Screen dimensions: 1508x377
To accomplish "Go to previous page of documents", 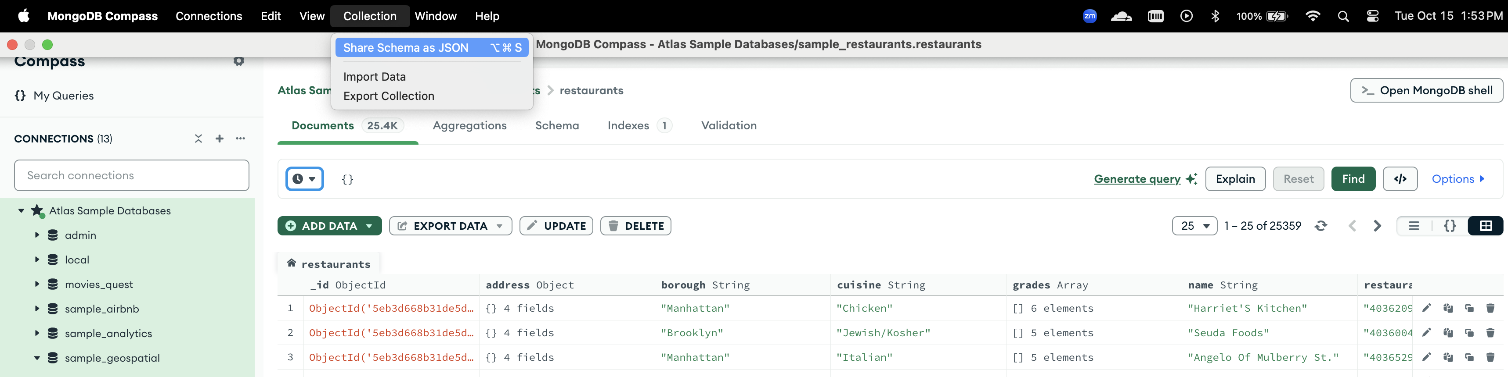I will click(1352, 226).
